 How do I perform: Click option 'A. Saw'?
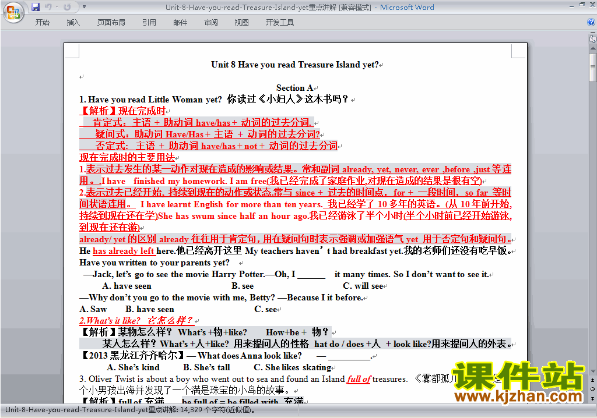point(93,309)
